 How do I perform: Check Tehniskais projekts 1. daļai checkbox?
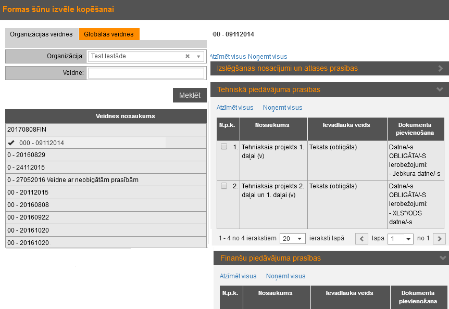[224, 147]
